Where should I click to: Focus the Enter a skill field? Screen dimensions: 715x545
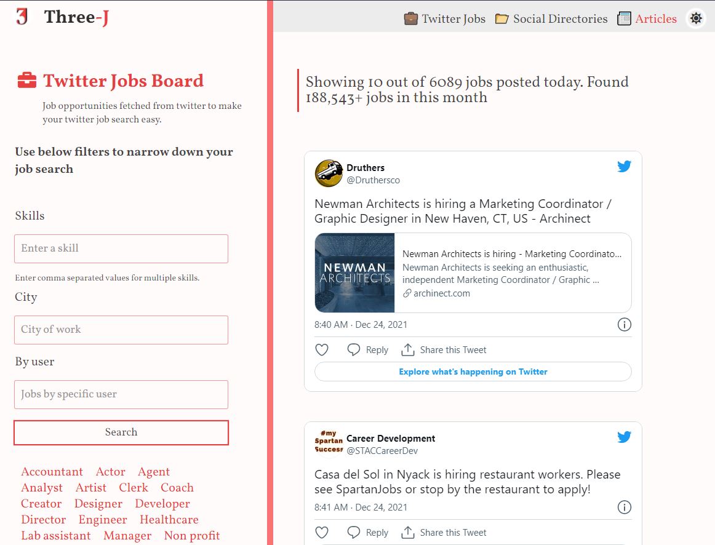(x=121, y=249)
